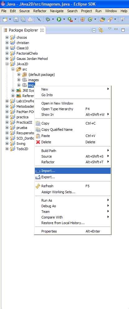Open the Navigate menu
The height and width of the screenshot is (309, 129).
57,11
